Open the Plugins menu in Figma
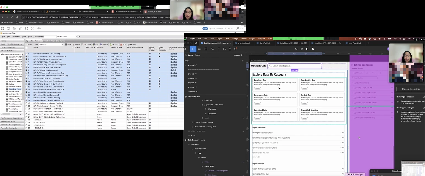Viewport: 425px width, 176px height. coord(252,39)
